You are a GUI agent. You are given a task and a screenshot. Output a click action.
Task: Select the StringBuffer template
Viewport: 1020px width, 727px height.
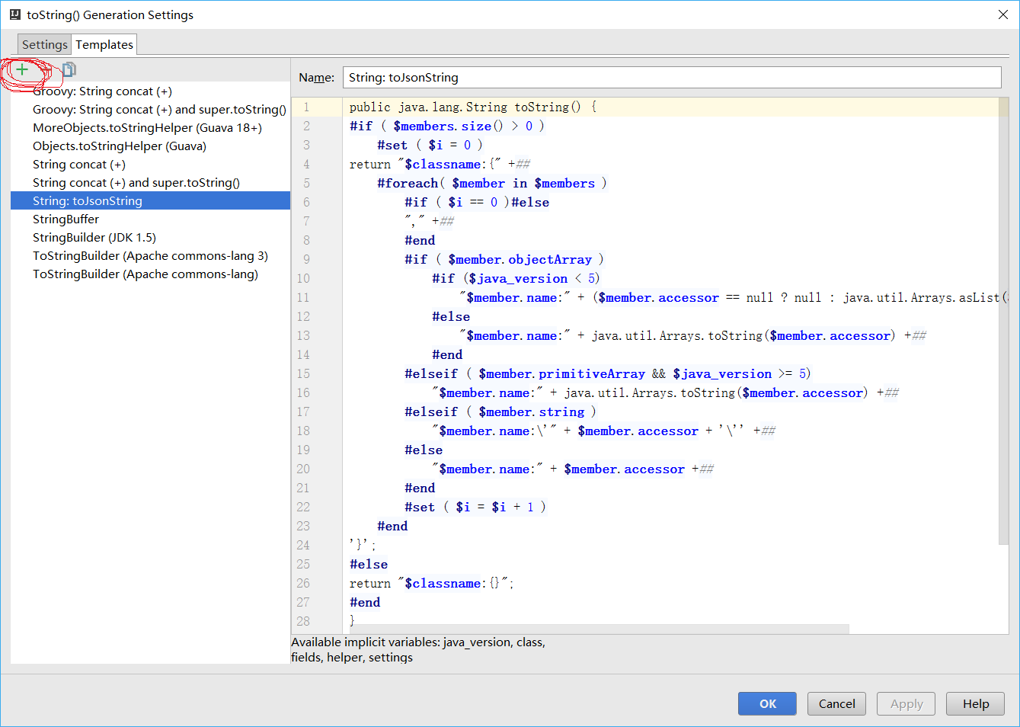[x=66, y=219]
